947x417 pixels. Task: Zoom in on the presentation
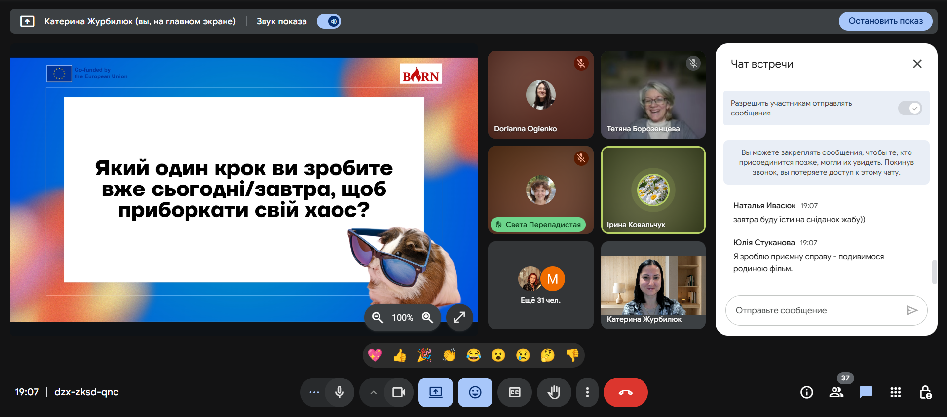point(427,318)
